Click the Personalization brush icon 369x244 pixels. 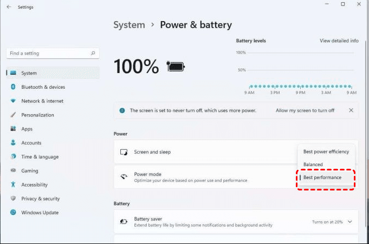point(13,115)
